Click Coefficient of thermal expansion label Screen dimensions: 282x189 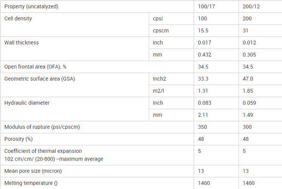pyautogui.click(x=43, y=151)
